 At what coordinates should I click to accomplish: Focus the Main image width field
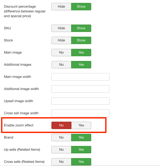(80, 77)
